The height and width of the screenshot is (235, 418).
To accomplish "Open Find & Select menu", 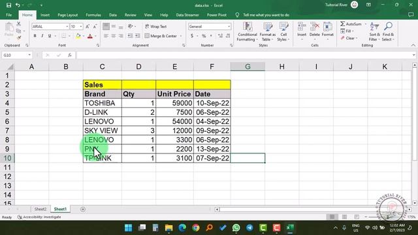I will tap(388, 32).
